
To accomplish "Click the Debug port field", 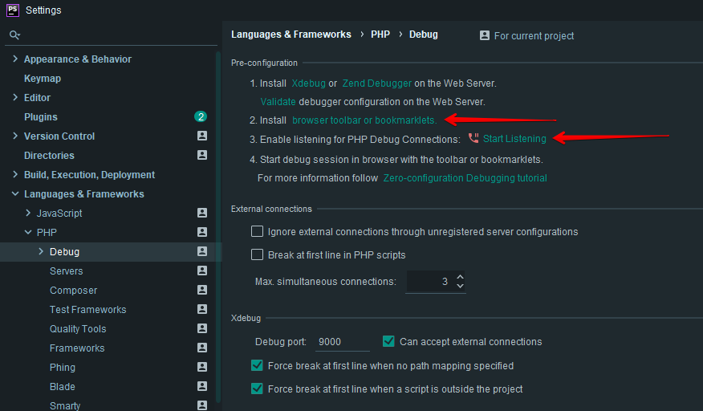I will click(342, 342).
